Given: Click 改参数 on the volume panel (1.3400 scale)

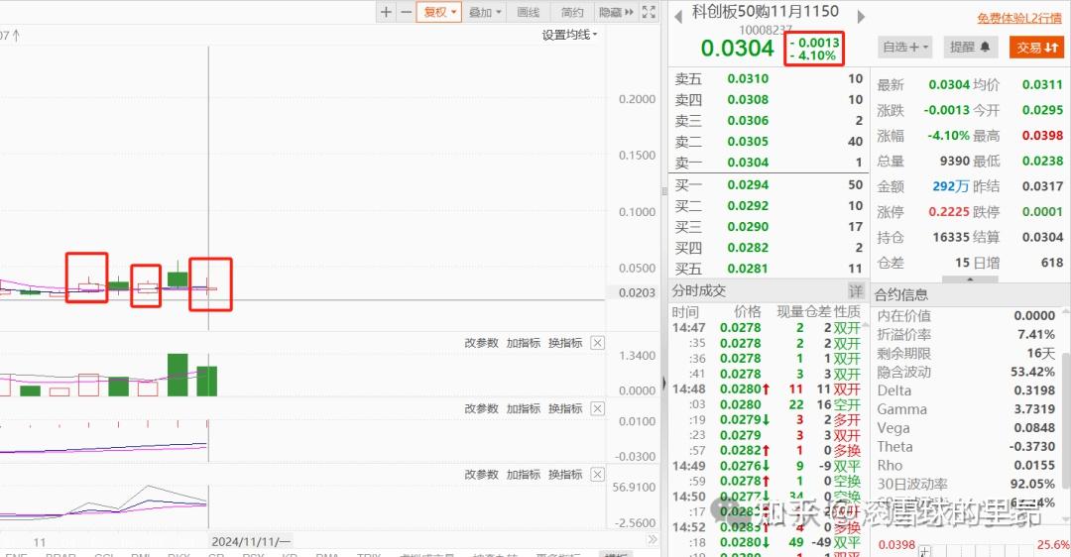Looking at the screenshot, I should click(482, 343).
